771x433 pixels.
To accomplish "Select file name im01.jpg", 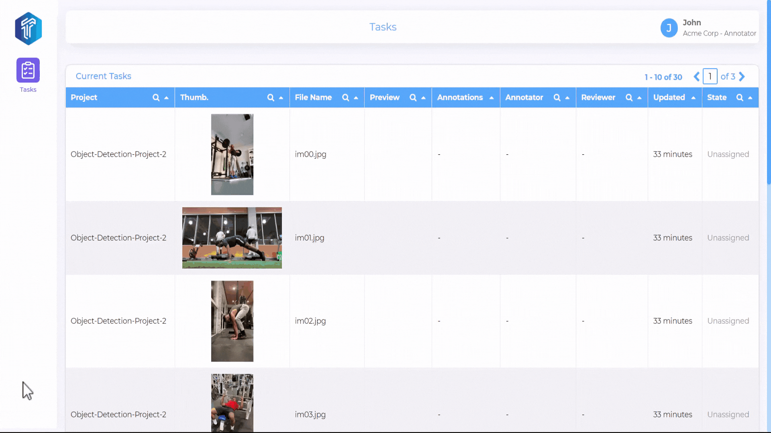I will click(310, 238).
